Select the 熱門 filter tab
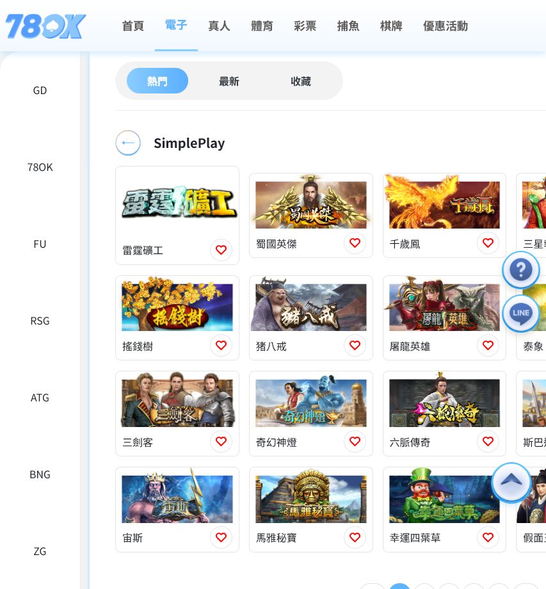Image resolution: width=546 pixels, height=589 pixels. click(x=157, y=81)
